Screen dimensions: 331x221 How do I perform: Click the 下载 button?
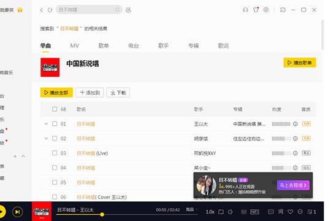click(x=118, y=93)
